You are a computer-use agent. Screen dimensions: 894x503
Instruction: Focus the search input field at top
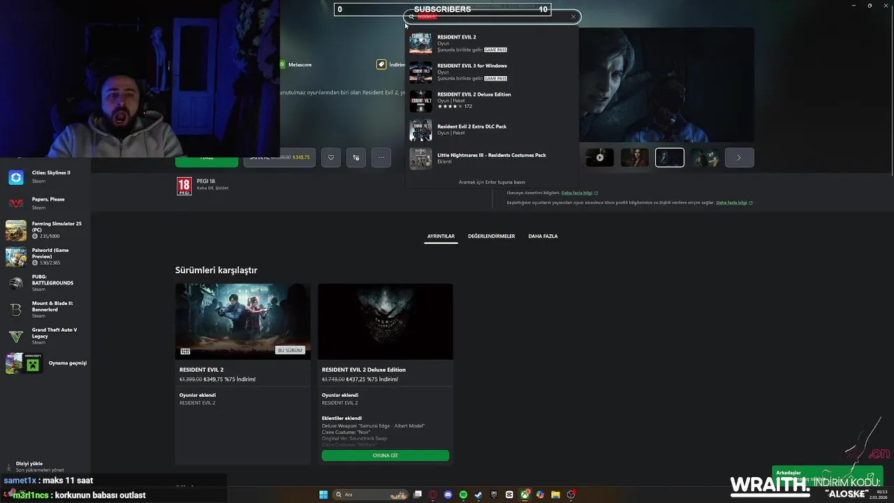492,17
